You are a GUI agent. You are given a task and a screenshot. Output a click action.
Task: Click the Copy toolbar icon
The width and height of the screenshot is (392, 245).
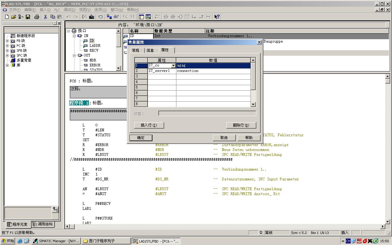53,17
